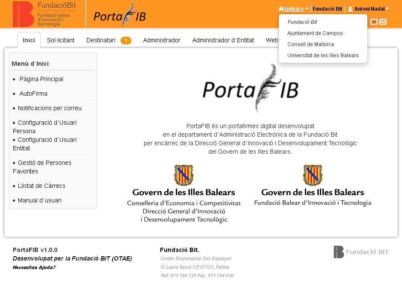Click the home icon beside Entitat/s
402x284 pixels.
click(281, 9)
